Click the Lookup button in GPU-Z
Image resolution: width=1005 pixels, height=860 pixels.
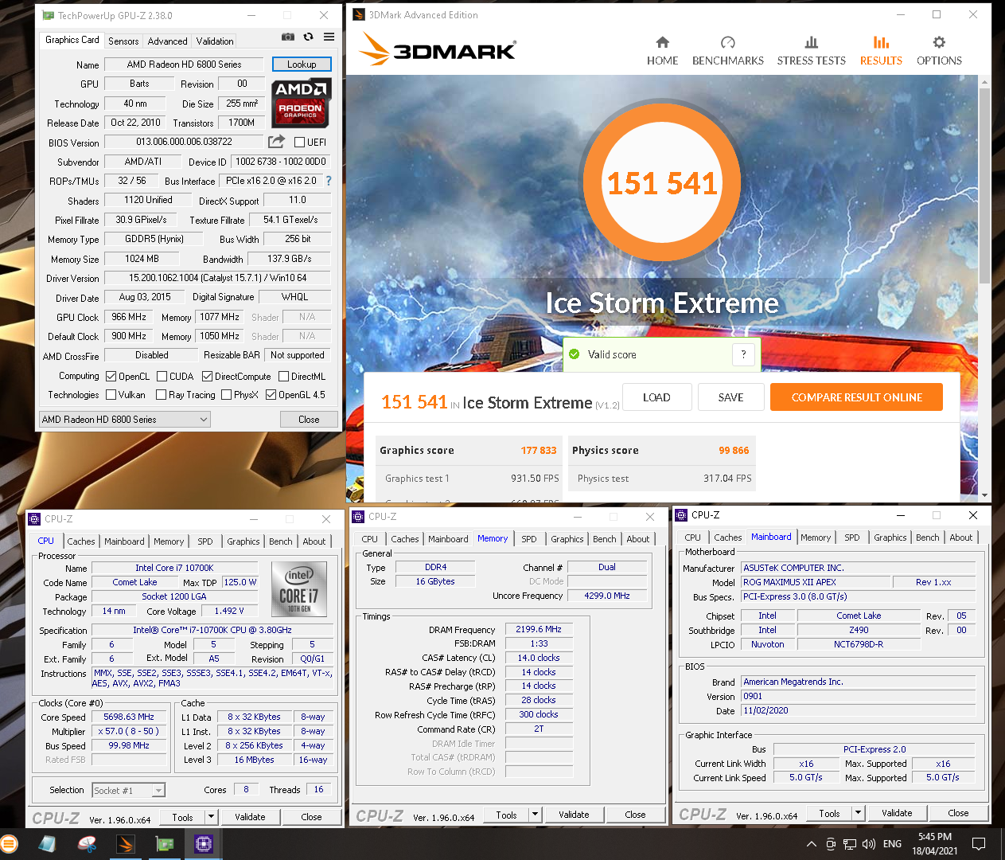tap(302, 64)
